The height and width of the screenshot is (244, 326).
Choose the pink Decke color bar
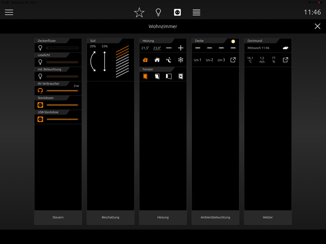point(221,48)
